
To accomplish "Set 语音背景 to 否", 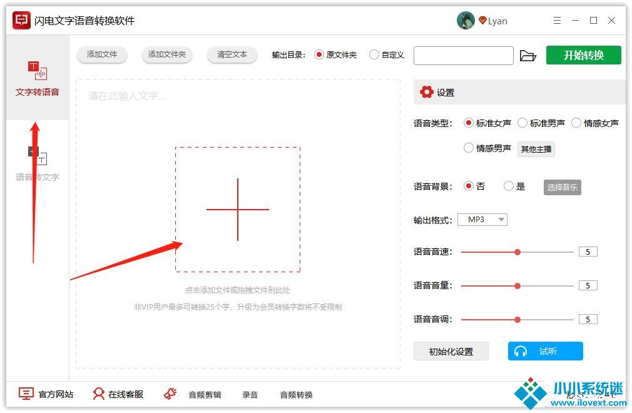I will (x=474, y=186).
